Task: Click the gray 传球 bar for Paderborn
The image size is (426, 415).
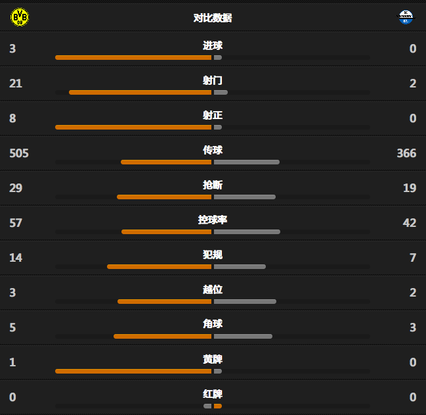Action: 247,162
